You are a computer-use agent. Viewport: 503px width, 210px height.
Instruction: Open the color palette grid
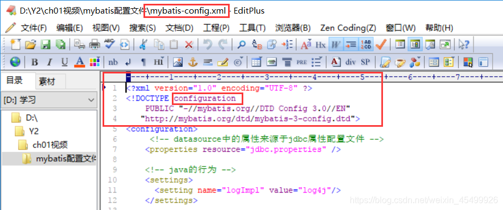94,62
